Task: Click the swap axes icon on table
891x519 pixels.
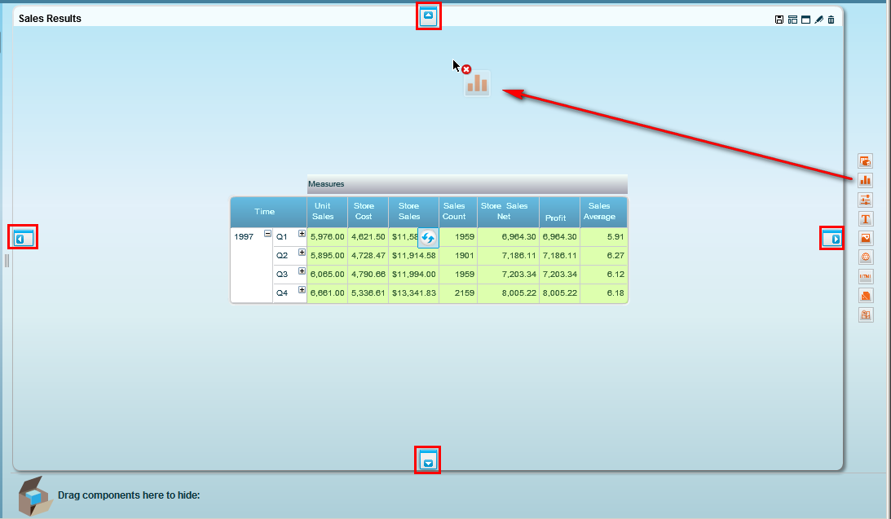Action: [x=428, y=238]
